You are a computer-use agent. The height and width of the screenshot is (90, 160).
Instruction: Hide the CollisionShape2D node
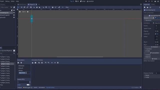14,15
